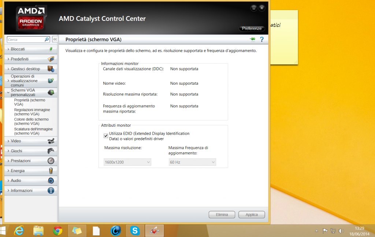Click the 'Risoluzione massima riportata:' label
The image size is (375, 237).
pos(130,94)
